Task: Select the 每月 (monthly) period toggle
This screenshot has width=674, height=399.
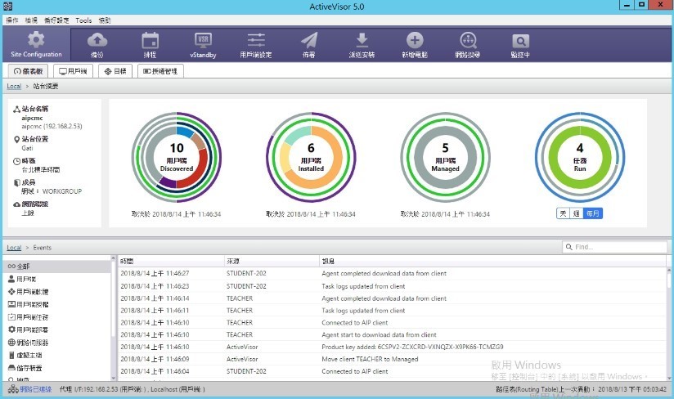Action: [591, 213]
